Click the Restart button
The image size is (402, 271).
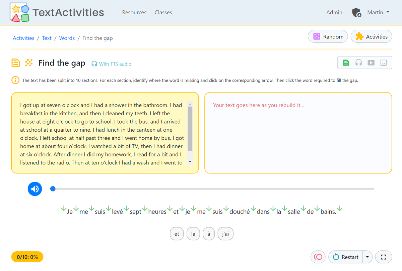346,257
